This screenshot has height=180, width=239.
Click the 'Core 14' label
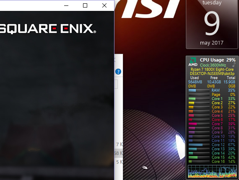point(218,153)
